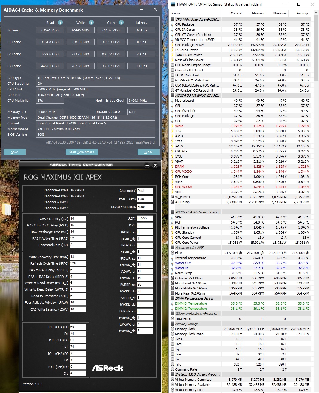This screenshot has width=319, height=393.
Task: Close the ASRock Timing Configurator window
Action: [x=155, y=165]
